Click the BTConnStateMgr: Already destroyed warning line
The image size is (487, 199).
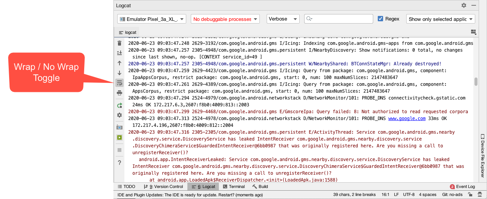click(x=284, y=64)
